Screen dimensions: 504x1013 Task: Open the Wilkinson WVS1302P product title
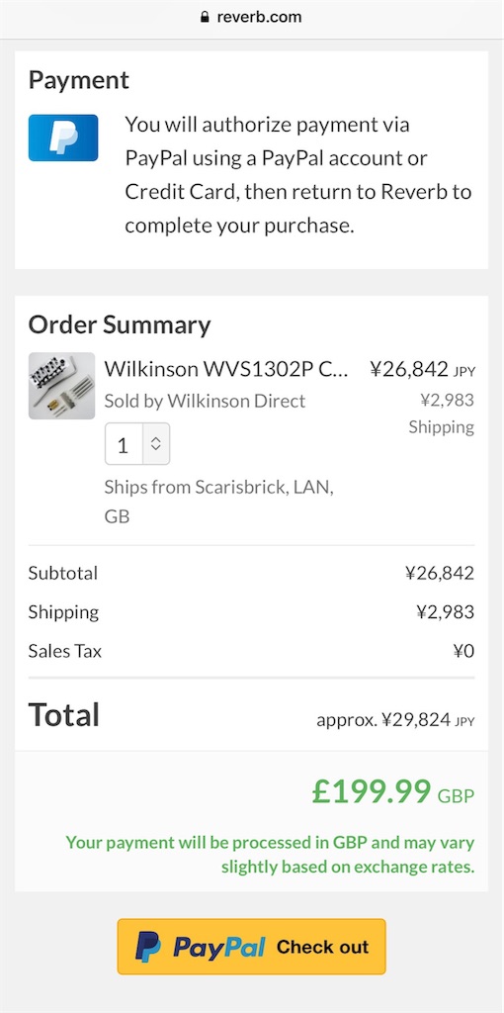click(226, 369)
